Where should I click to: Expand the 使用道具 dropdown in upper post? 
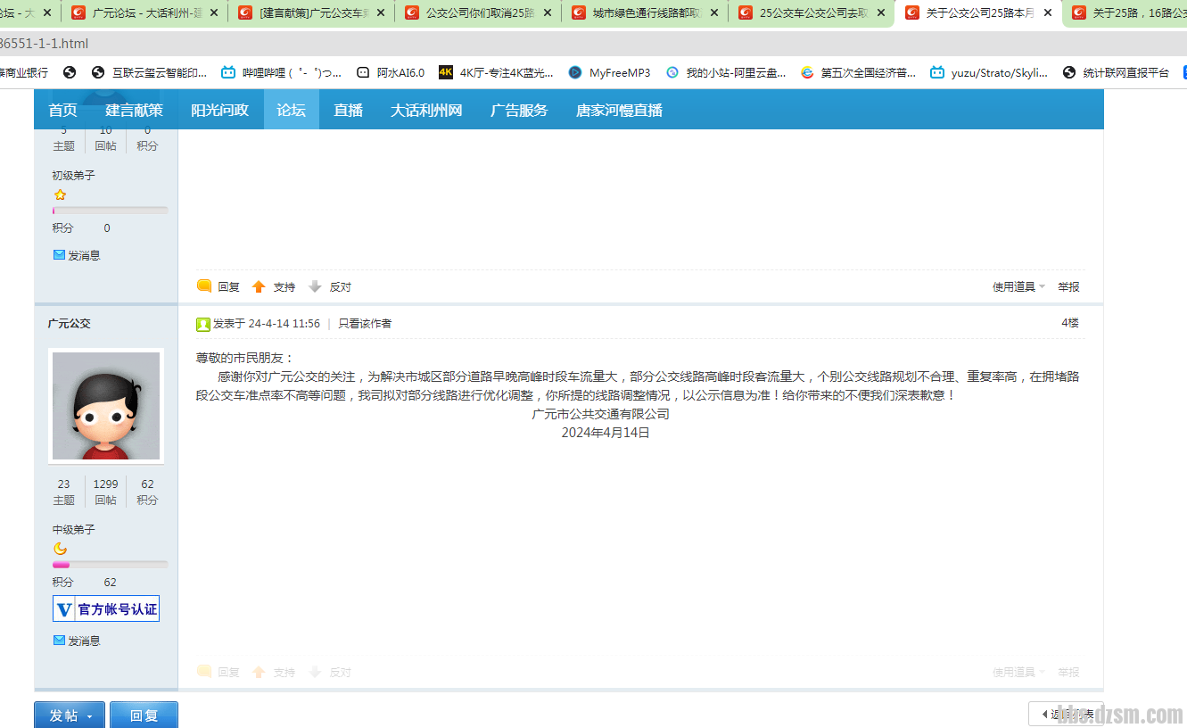(x=1018, y=287)
